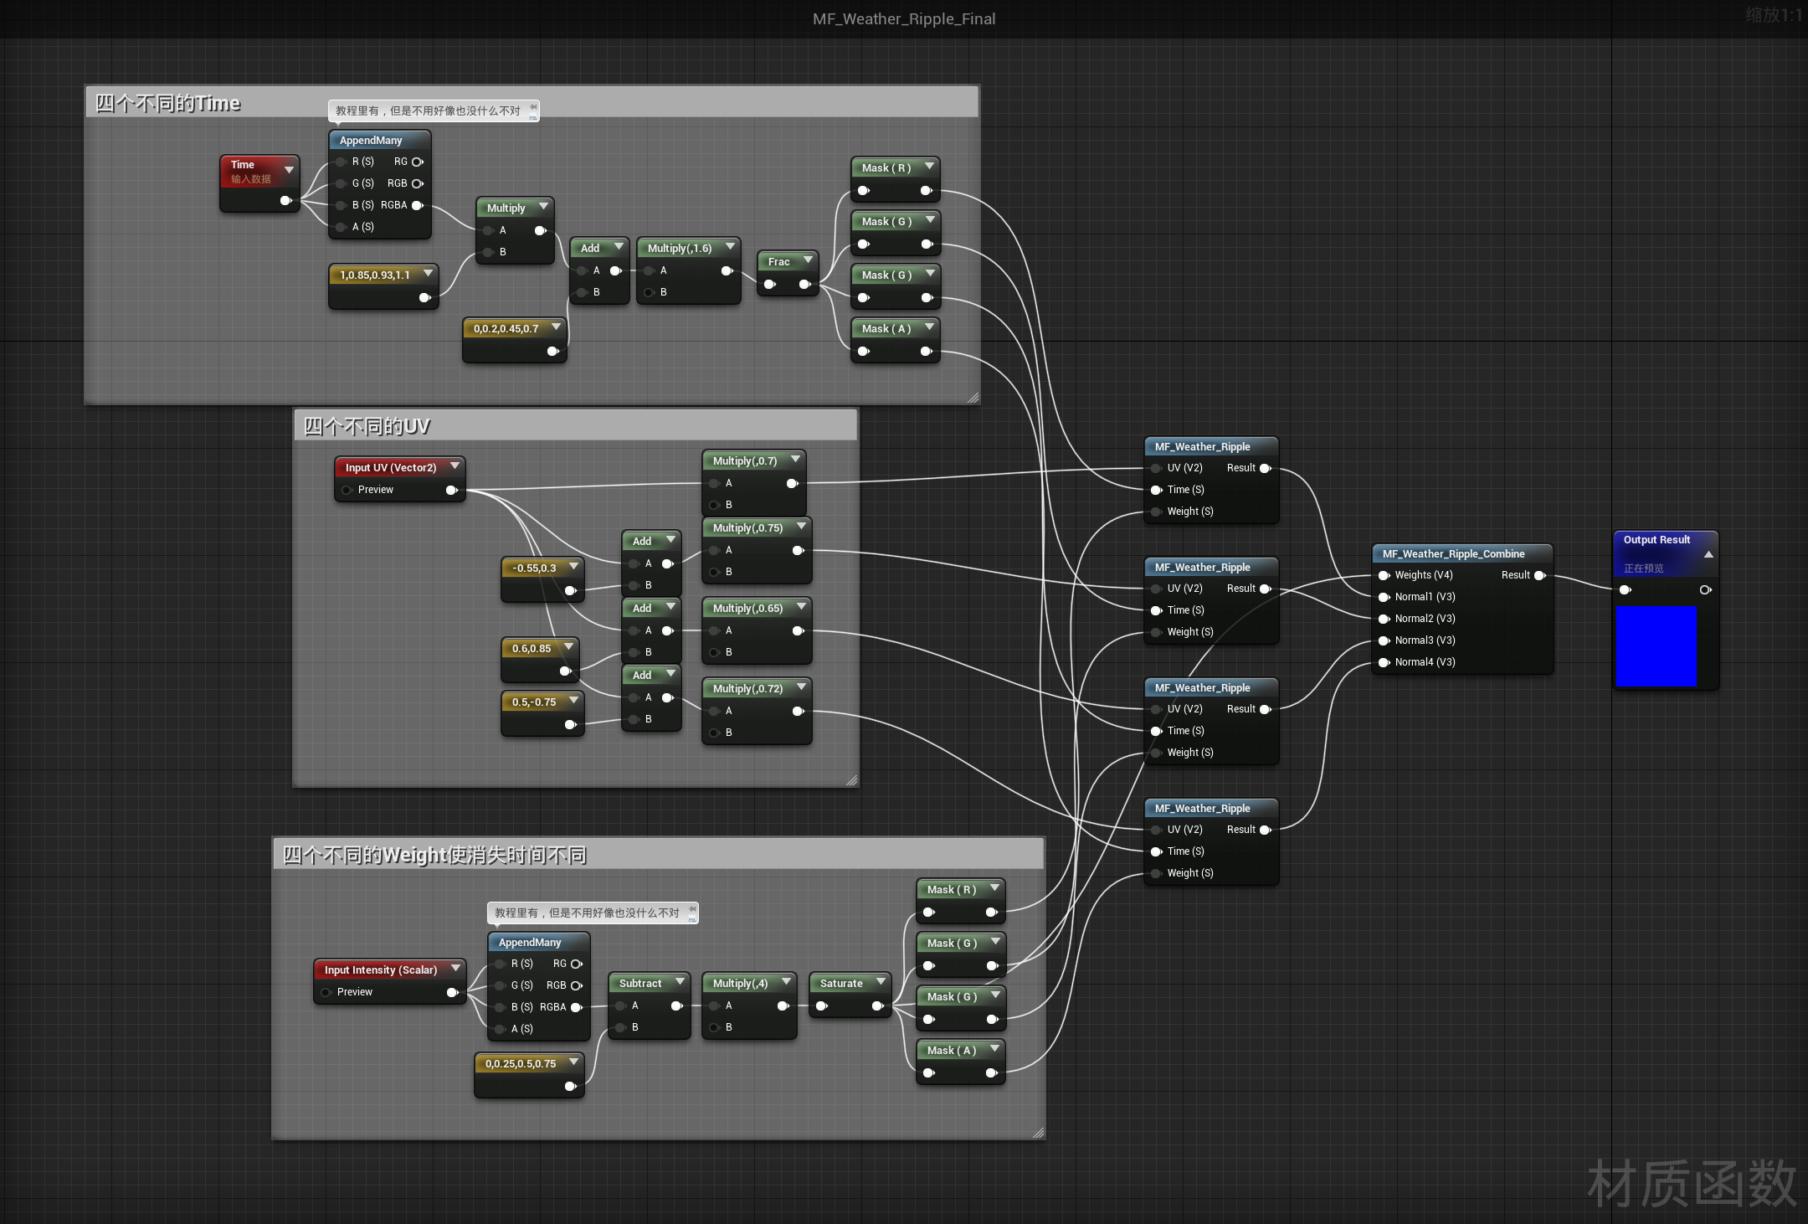Click the Weights (V4) input pin
Image resolution: width=1808 pixels, height=1224 pixels.
[1384, 575]
